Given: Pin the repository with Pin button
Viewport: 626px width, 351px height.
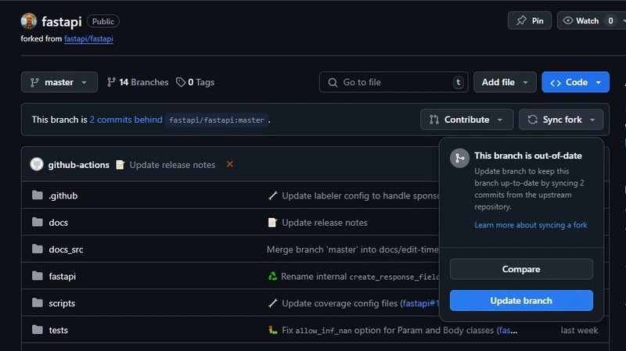Looking at the screenshot, I should 530,20.
